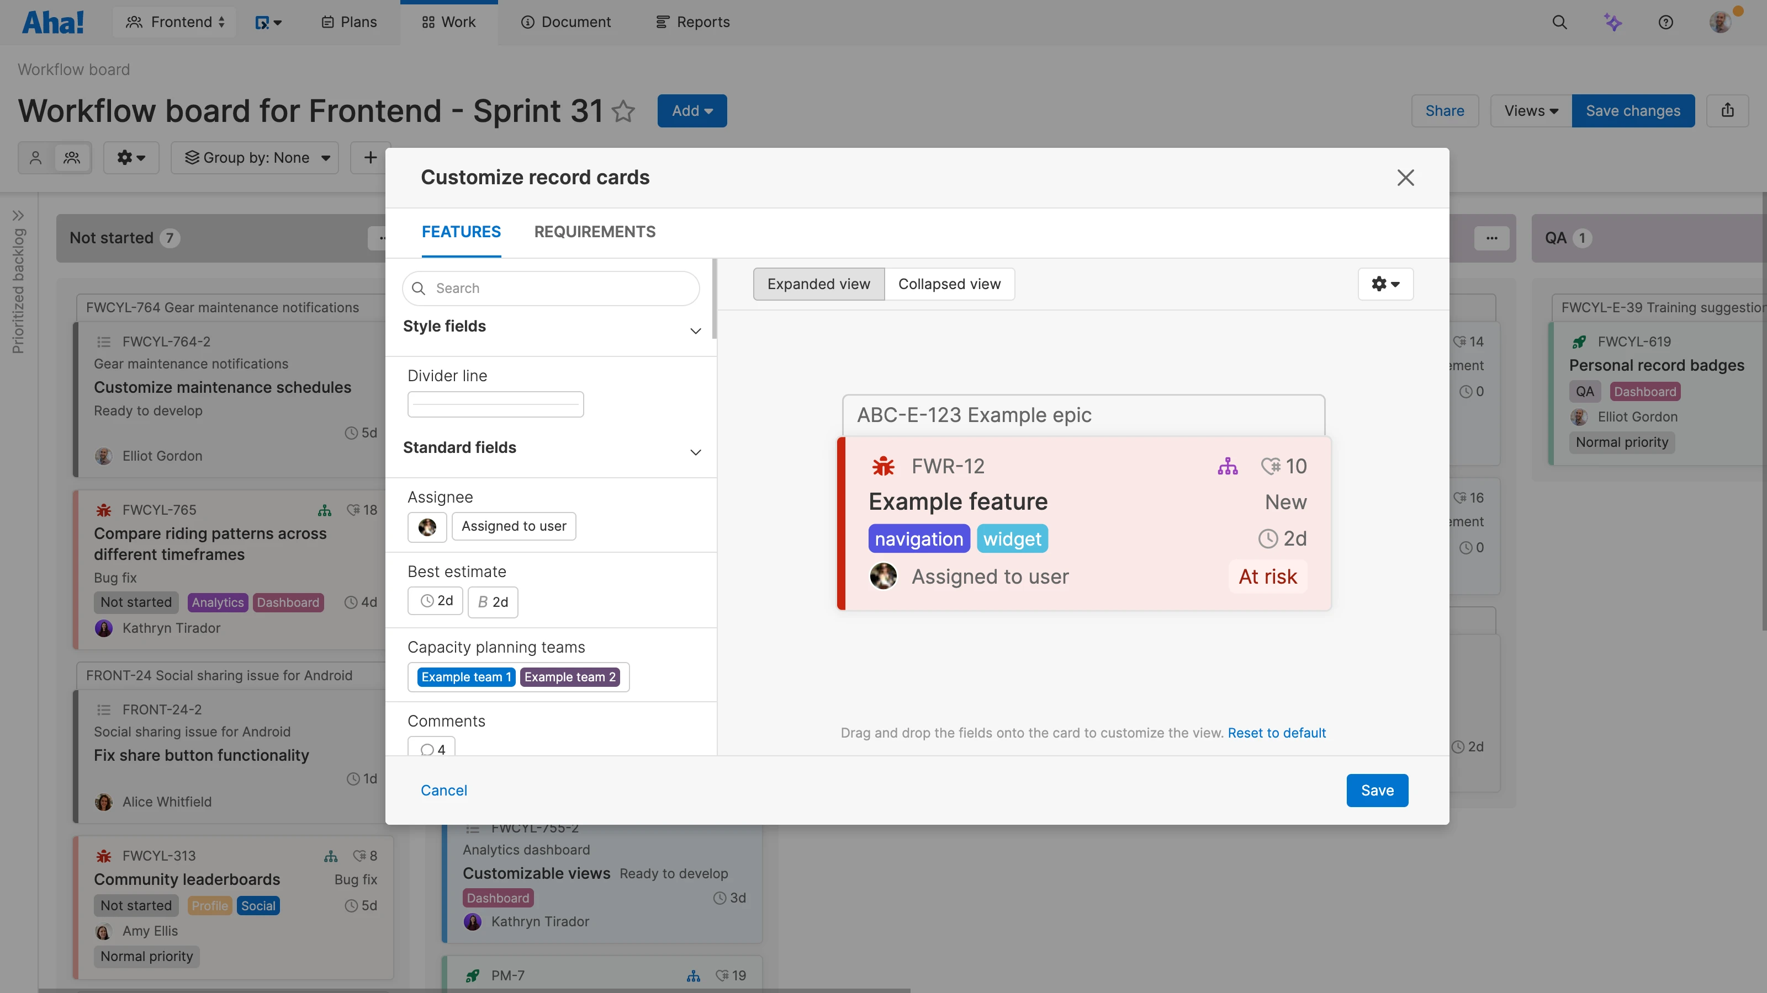The width and height of the screenshot is (1767, 993).
Task: Click the export icon beside Save changes
Action: [1728, 110]
